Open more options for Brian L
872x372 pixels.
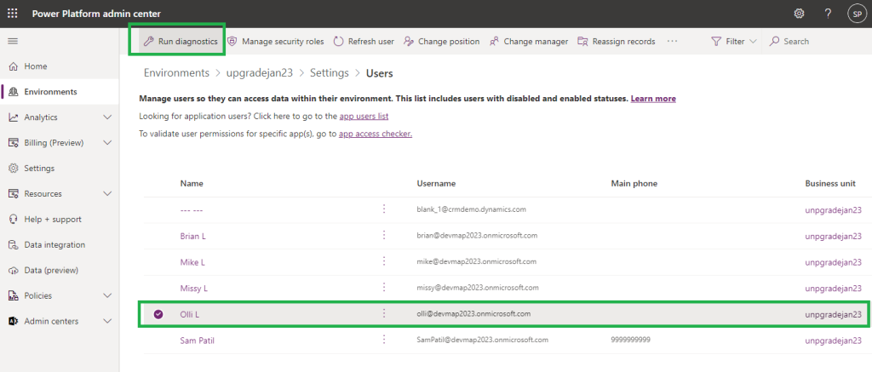click(384, 236)
